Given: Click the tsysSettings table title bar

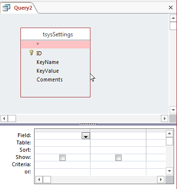Looking at the screenshot, I should tap(55, 34).
